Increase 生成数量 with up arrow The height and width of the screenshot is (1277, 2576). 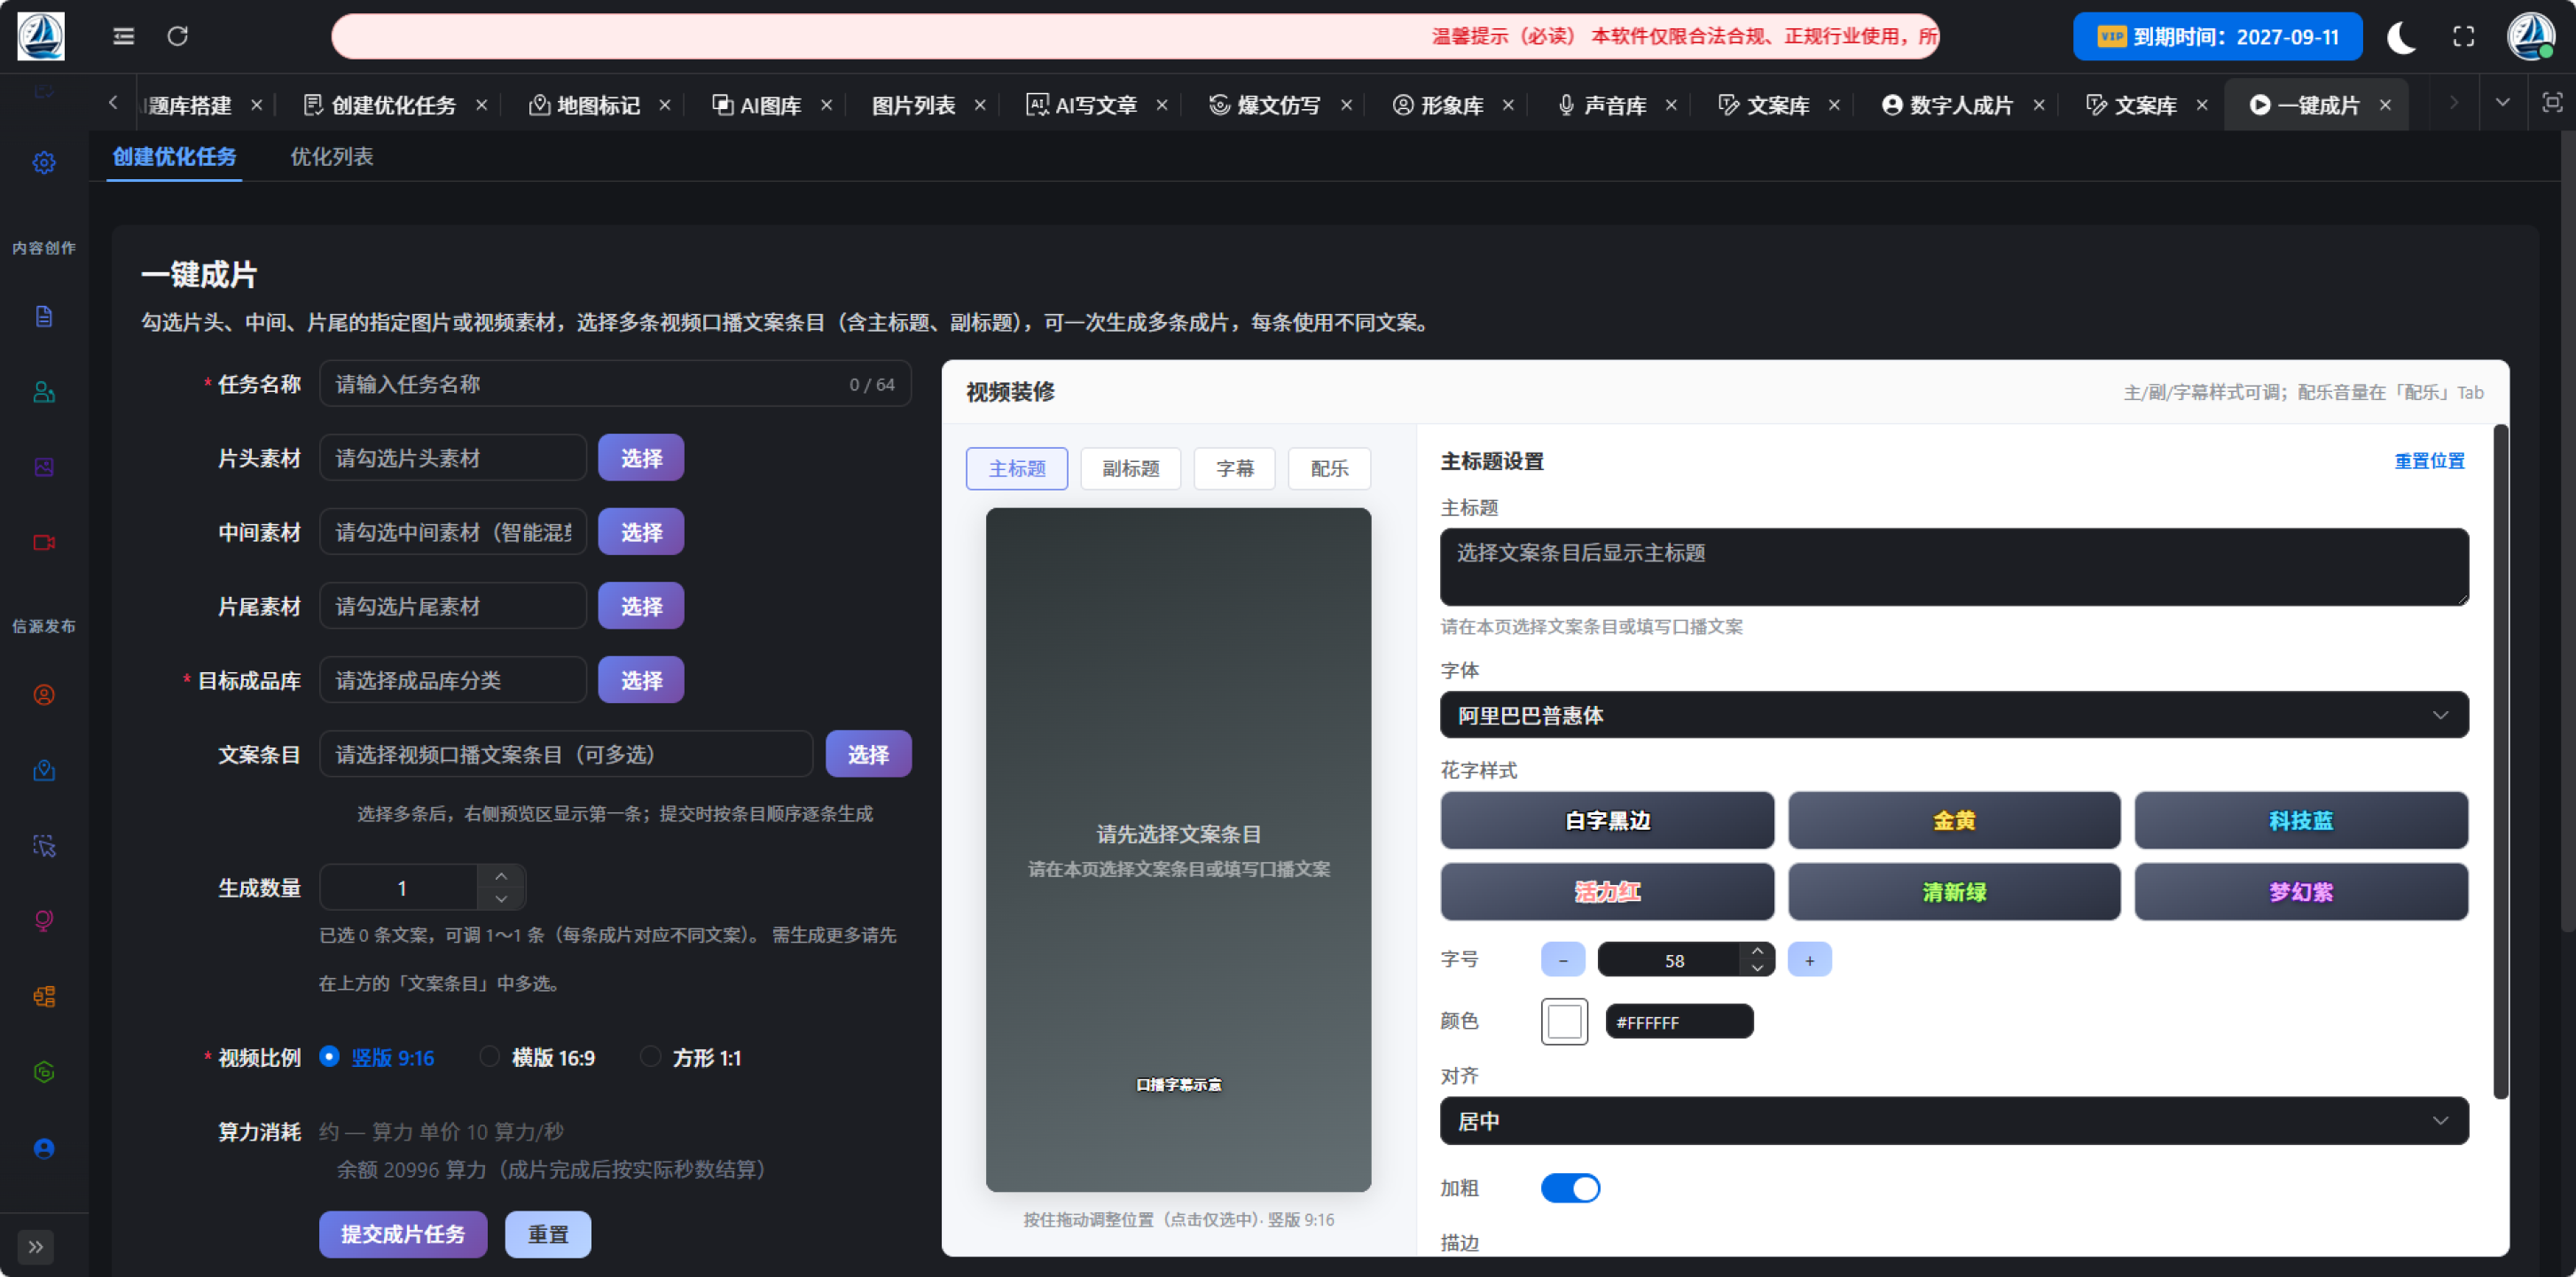(x=501, y=876)
